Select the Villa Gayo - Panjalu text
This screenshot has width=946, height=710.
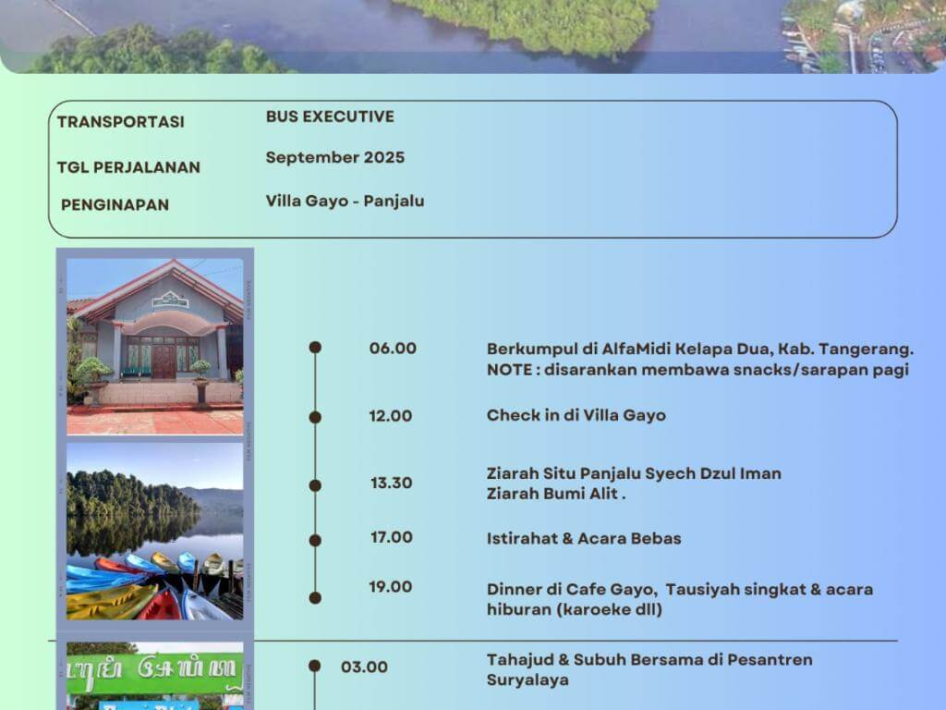(345, 201)
